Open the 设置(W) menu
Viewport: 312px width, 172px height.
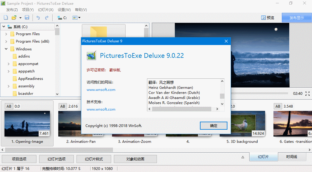(x=64, y=10)
